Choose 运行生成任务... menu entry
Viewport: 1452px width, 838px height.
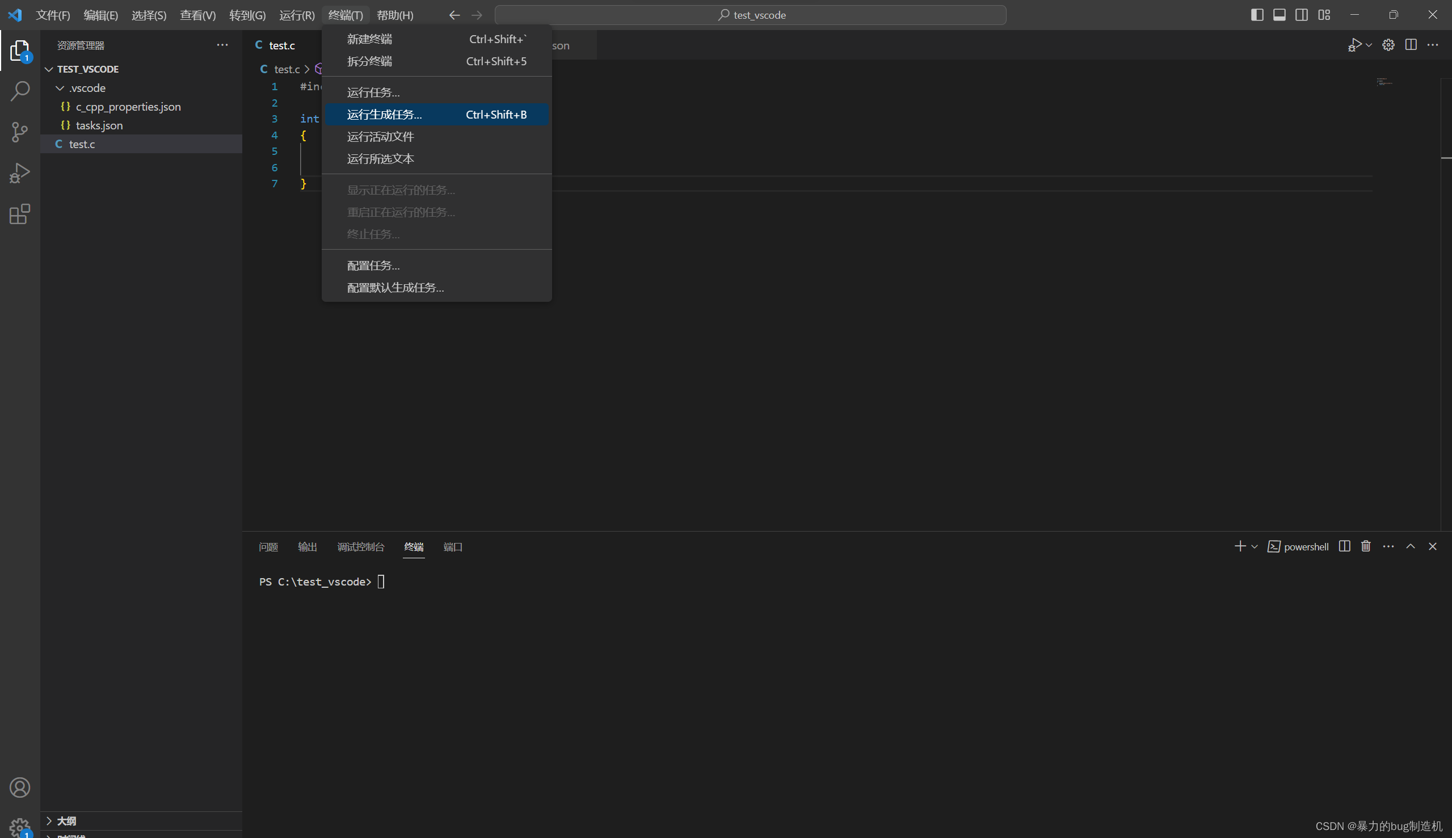(437, 115)
